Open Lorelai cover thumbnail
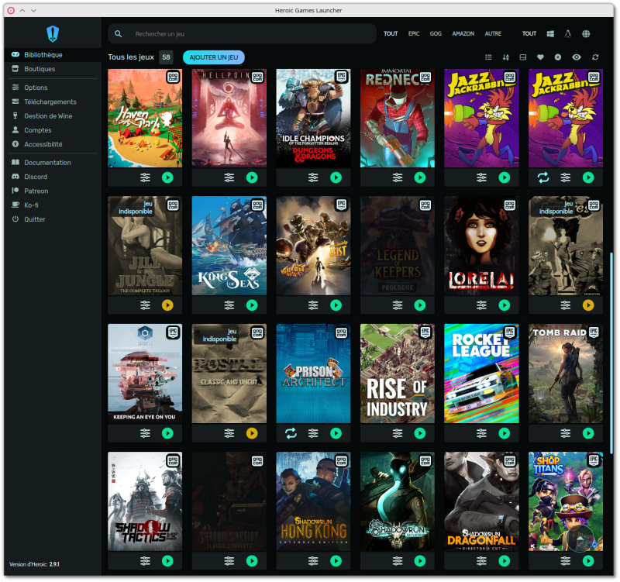Image resolution: width=620 pixels, height=582 pixels. coord(481,246)
